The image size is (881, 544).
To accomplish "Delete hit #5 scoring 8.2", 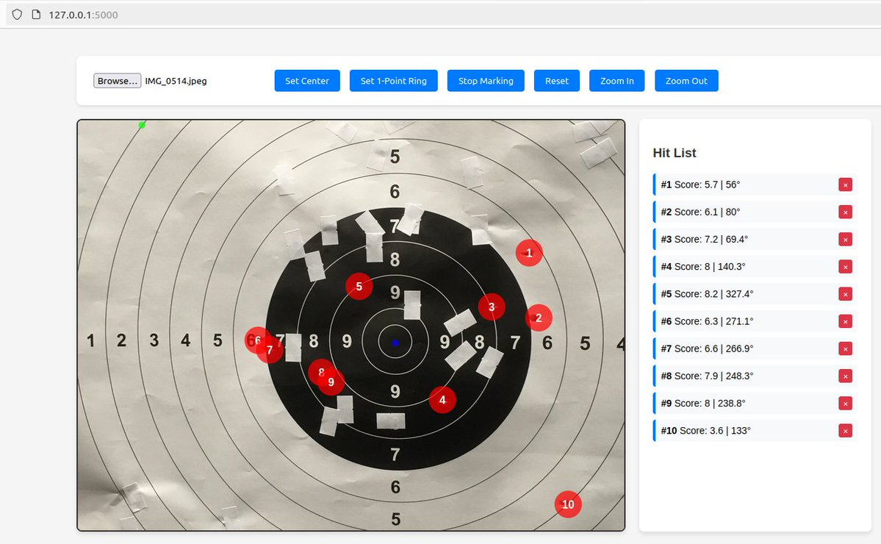I will pos(845,294).
